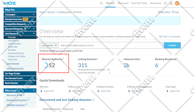Click Discovered and lost info icon
The image size is (194, 112).
(93, 100)
